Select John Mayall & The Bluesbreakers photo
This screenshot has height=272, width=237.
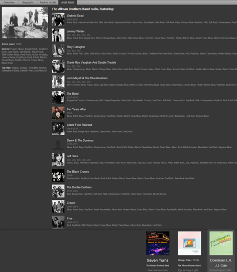[x=58, y=82]
